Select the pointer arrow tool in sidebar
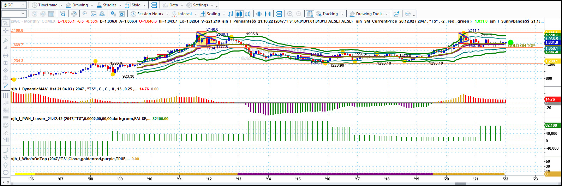562x186 pixels. pos(5,23)
